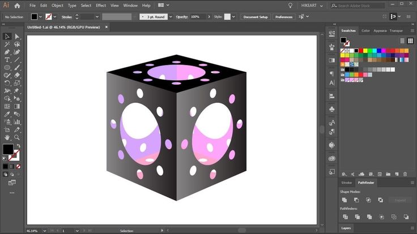The image size is (417, 234).
Task: Open the zoom level dropdown at 46.14%
Action: point(46,231)
